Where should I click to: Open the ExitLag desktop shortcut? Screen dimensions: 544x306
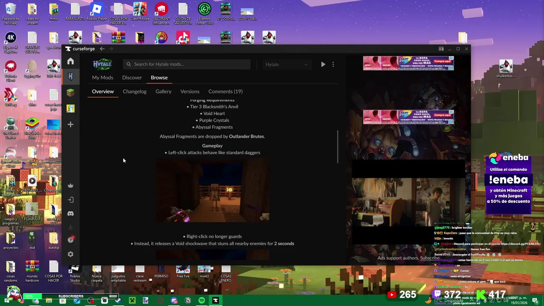tap(11, 97)
